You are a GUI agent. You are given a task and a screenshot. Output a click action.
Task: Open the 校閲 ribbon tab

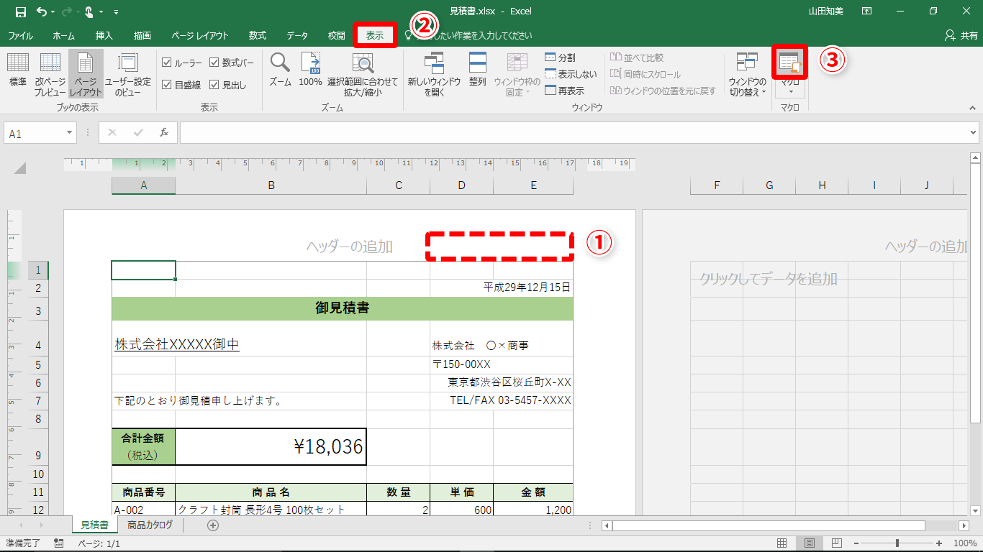tap(337, 35)
